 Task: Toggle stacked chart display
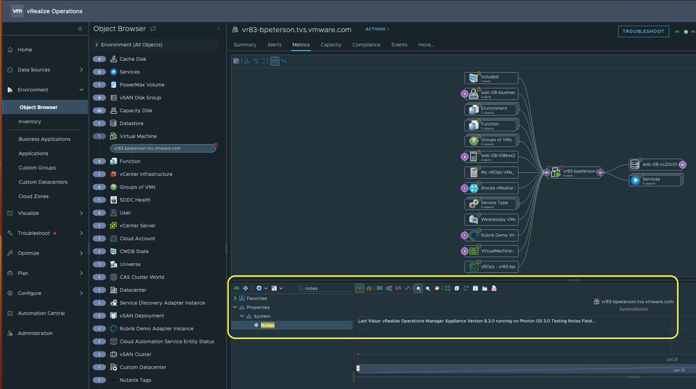pyautogui.click(x=369, y=288)
